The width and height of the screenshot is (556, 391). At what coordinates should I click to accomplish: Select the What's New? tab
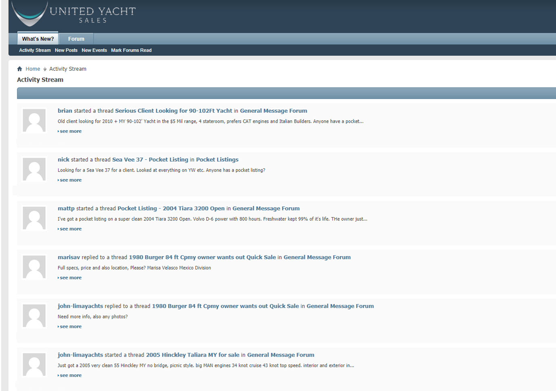pos(38,39)
